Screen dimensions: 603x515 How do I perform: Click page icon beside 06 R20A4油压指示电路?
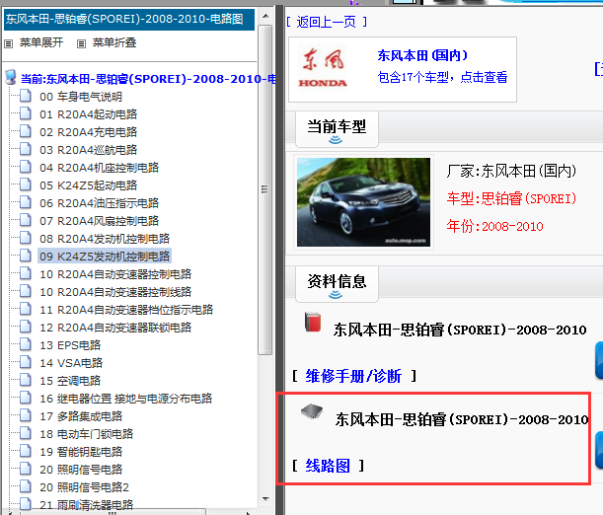(26, 202)
